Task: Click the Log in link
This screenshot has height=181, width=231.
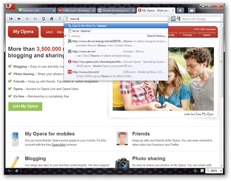Action: [x=49, y=32]
